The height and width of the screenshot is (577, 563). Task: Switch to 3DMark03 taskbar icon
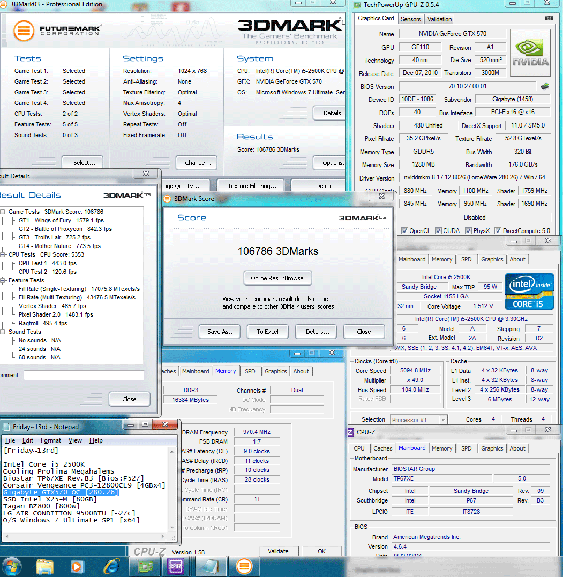(244, 567)
